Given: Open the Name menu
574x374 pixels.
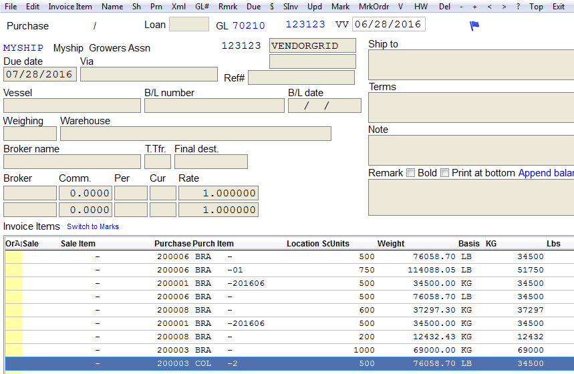Looking at the screenshot, I should pyautogui.click(x=112, y=7).
